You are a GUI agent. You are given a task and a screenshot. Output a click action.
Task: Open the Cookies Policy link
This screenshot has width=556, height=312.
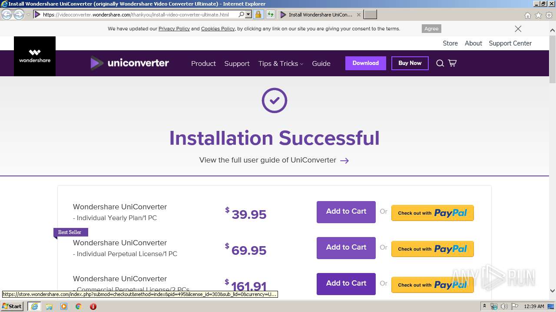tap(218, 29)
